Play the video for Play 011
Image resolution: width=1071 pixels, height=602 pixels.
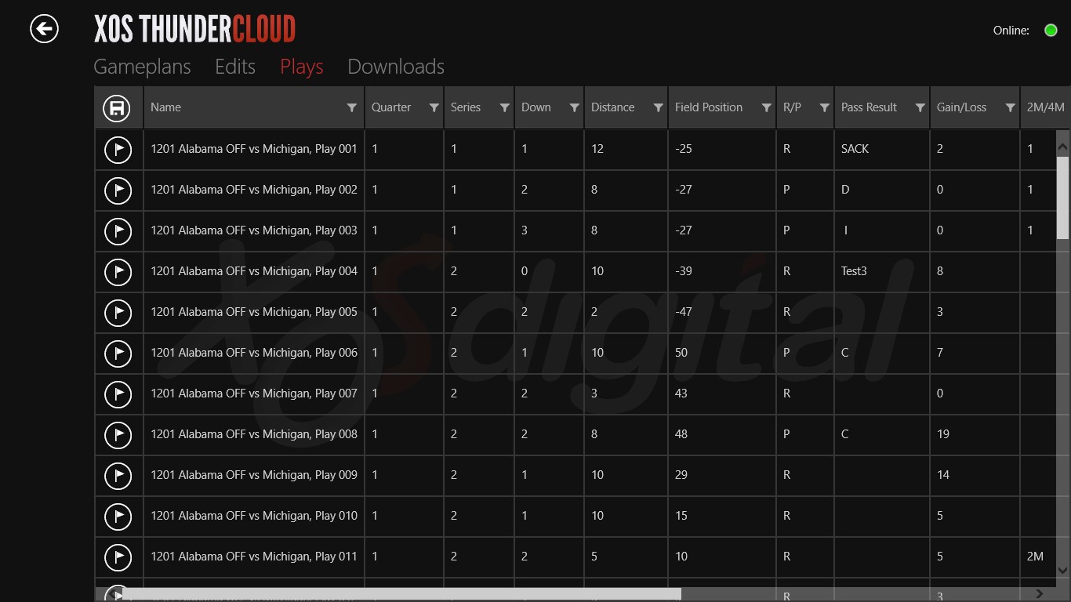(x=118, y=557)
